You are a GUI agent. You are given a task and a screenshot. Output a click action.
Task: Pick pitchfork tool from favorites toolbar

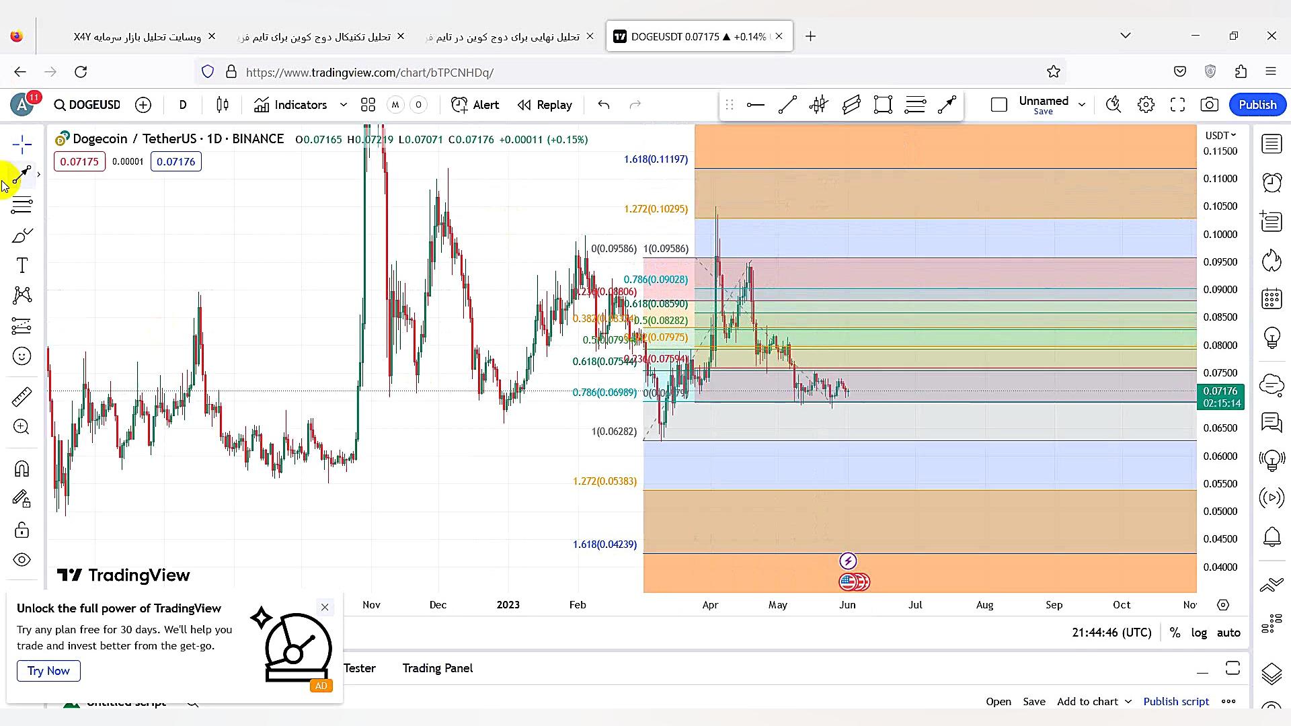(819, 105)
